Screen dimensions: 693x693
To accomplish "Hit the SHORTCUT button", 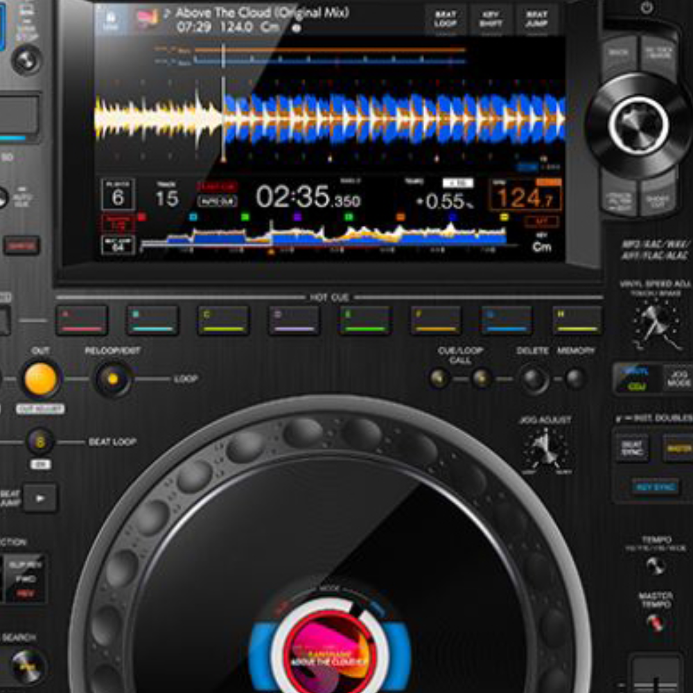I will (658, 197).
